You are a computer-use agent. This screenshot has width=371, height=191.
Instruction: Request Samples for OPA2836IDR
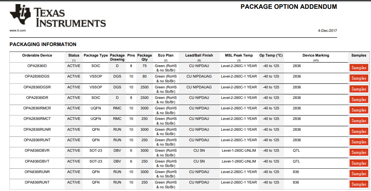(x=359, y=100)
